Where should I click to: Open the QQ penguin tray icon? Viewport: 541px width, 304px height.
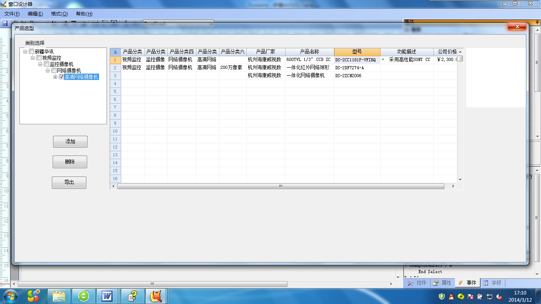click(x=451, y=296)
